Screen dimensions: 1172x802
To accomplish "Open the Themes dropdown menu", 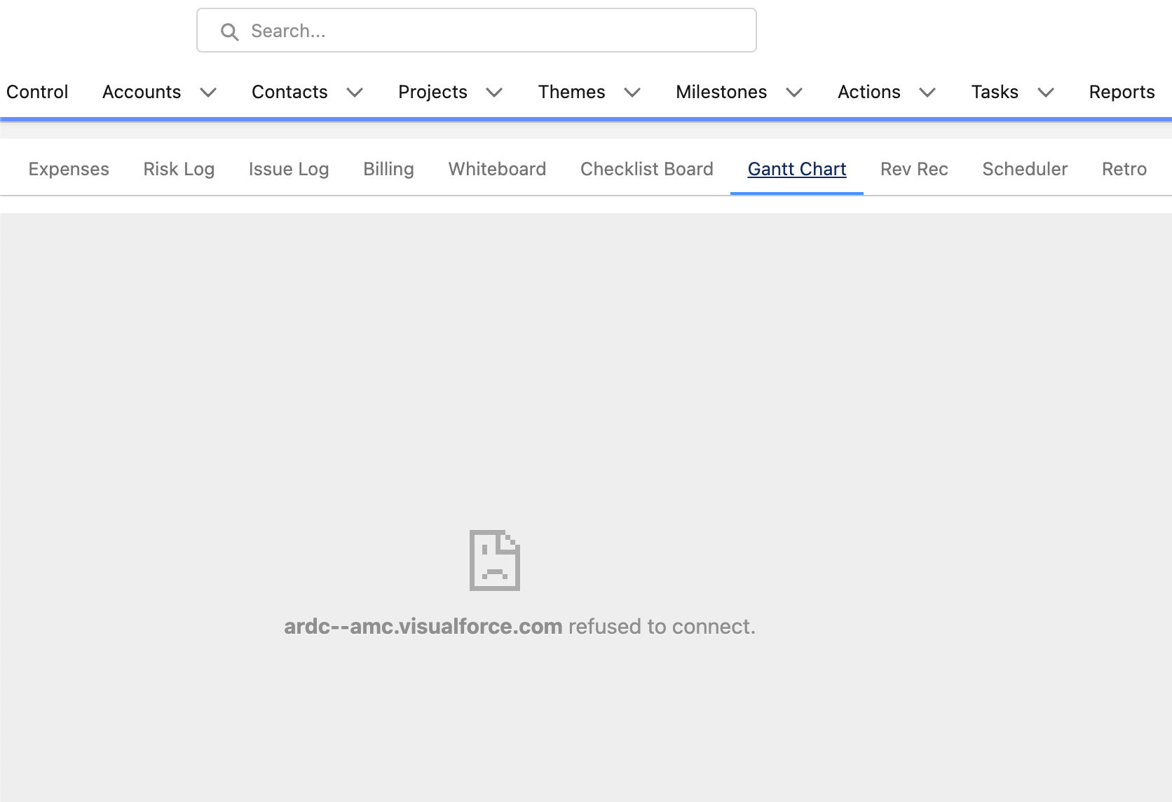I will click(x=632, y=93).
